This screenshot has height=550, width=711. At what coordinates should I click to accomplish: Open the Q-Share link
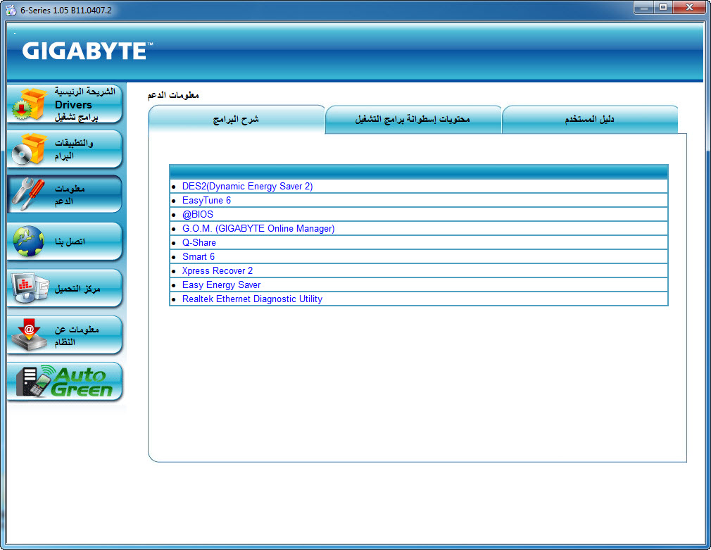(x=199, y=242)
